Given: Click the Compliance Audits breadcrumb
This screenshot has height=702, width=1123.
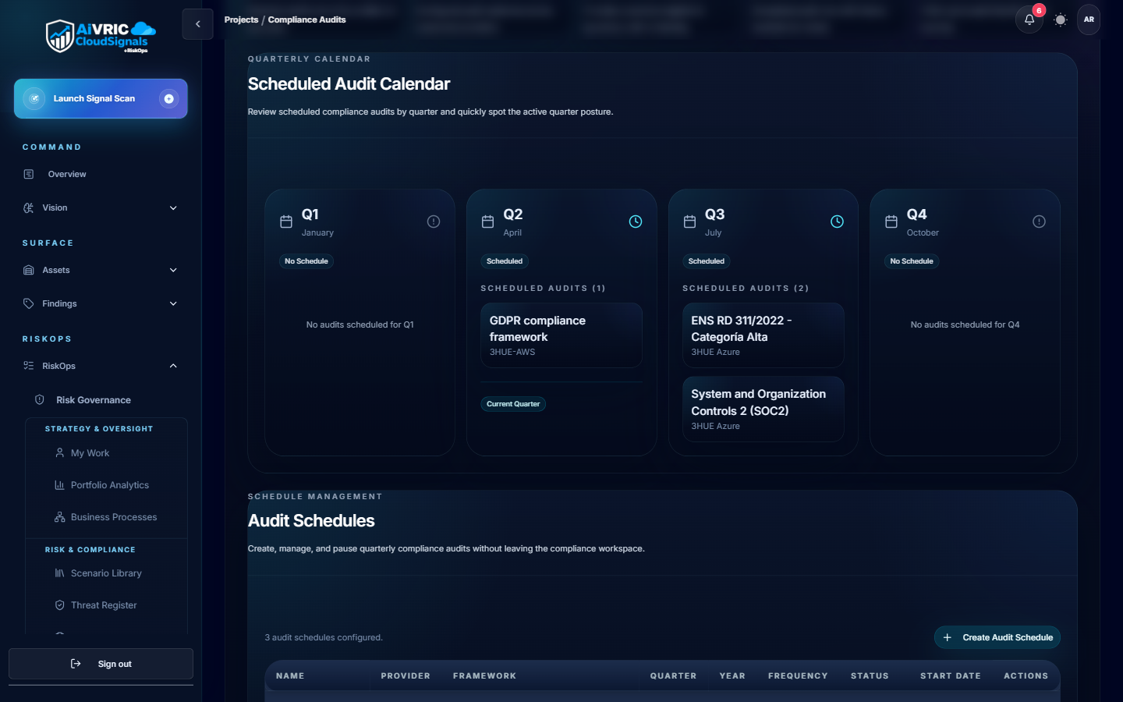Looking at the screenshot, I should coord(306,19).
